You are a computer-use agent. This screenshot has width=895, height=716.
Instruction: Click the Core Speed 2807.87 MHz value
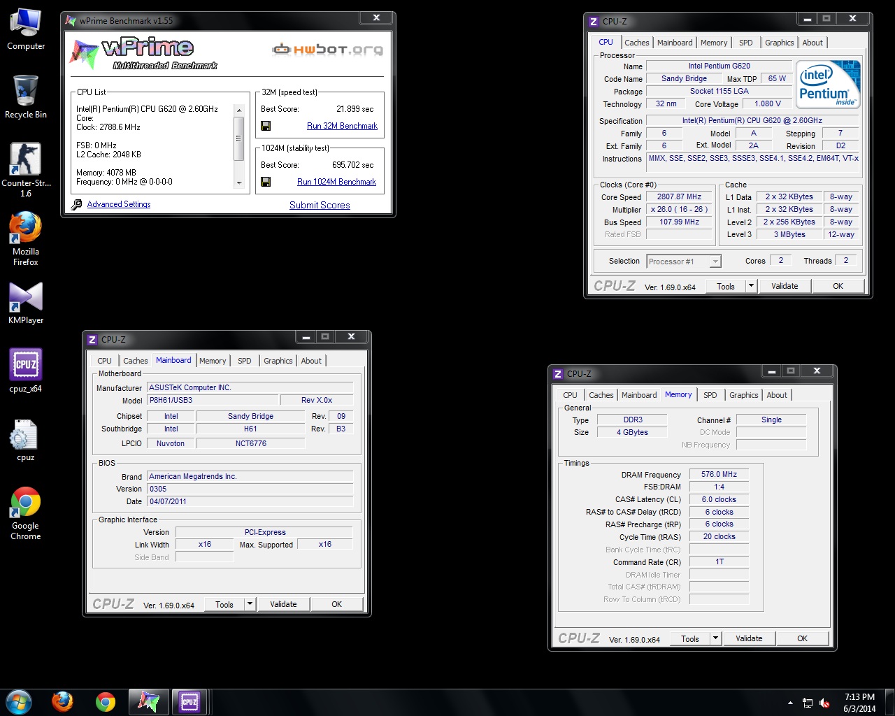click(679, 197)
